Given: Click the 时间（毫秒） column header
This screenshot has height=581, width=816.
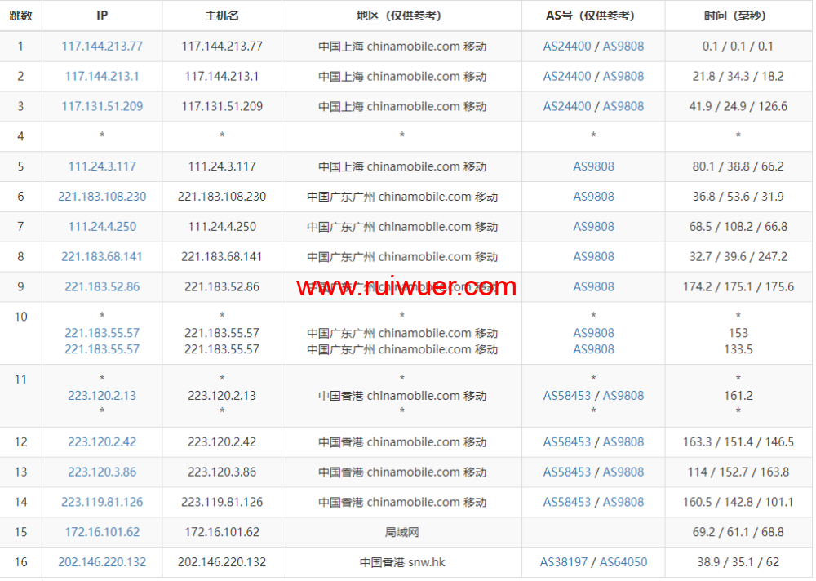Looking at the screenshot, I should click(x=738, y=16).
